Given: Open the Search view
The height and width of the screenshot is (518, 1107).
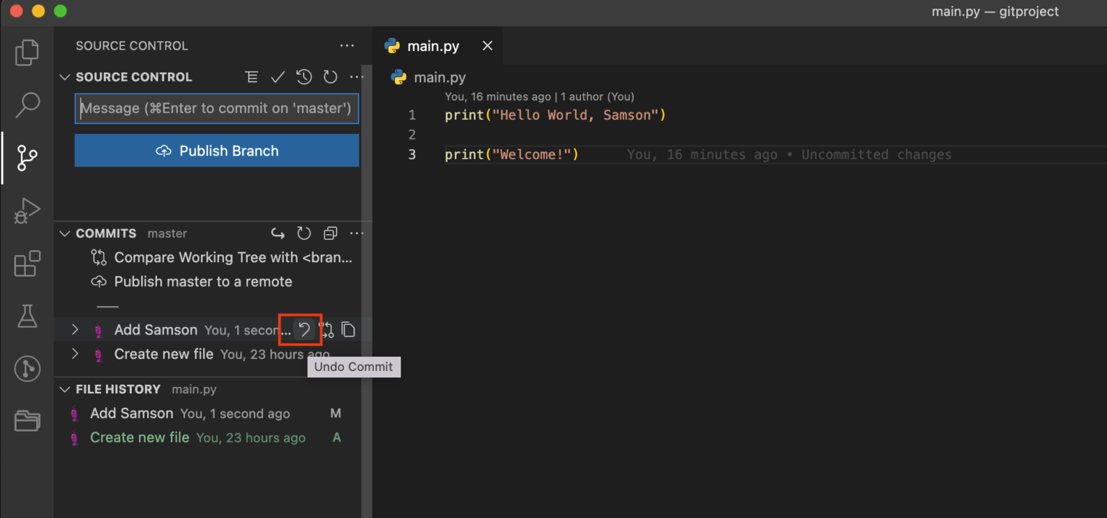Looking at the screenshot, I should [27, 105].
